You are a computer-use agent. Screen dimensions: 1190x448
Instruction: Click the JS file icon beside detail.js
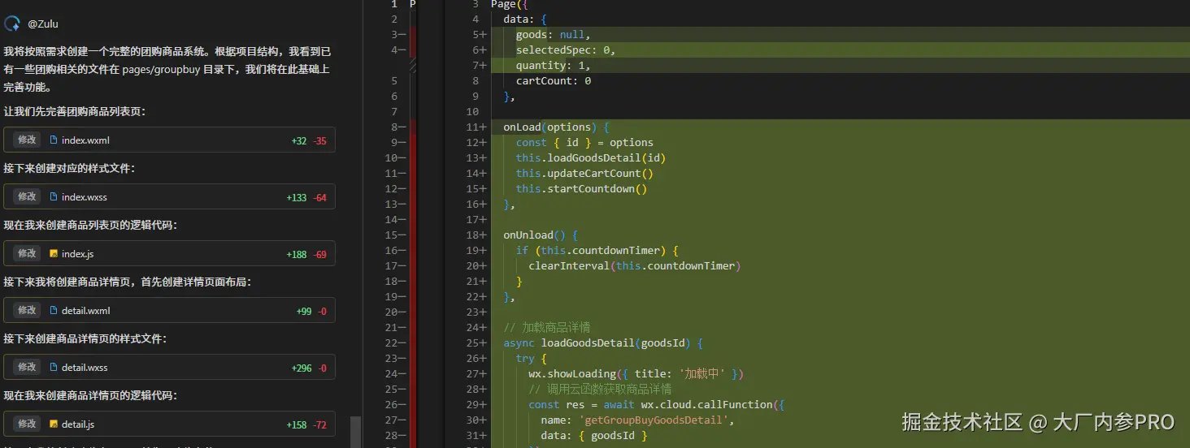pos(54,424)
